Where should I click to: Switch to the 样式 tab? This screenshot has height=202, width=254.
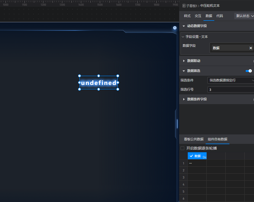pyautogui.click(x=187, y=16)
